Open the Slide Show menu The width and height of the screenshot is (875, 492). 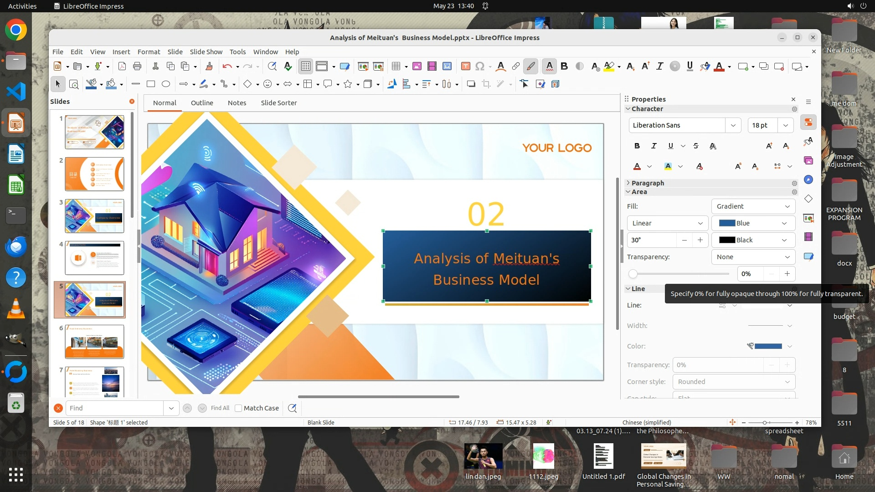pos(206,52)
